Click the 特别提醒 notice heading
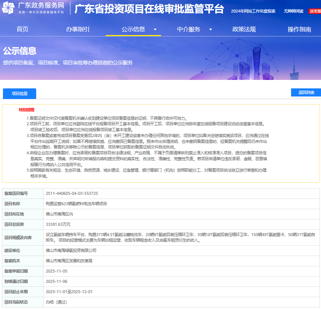Image resolution: width=321 pixels, height=309 pixels. click(26, 109)
